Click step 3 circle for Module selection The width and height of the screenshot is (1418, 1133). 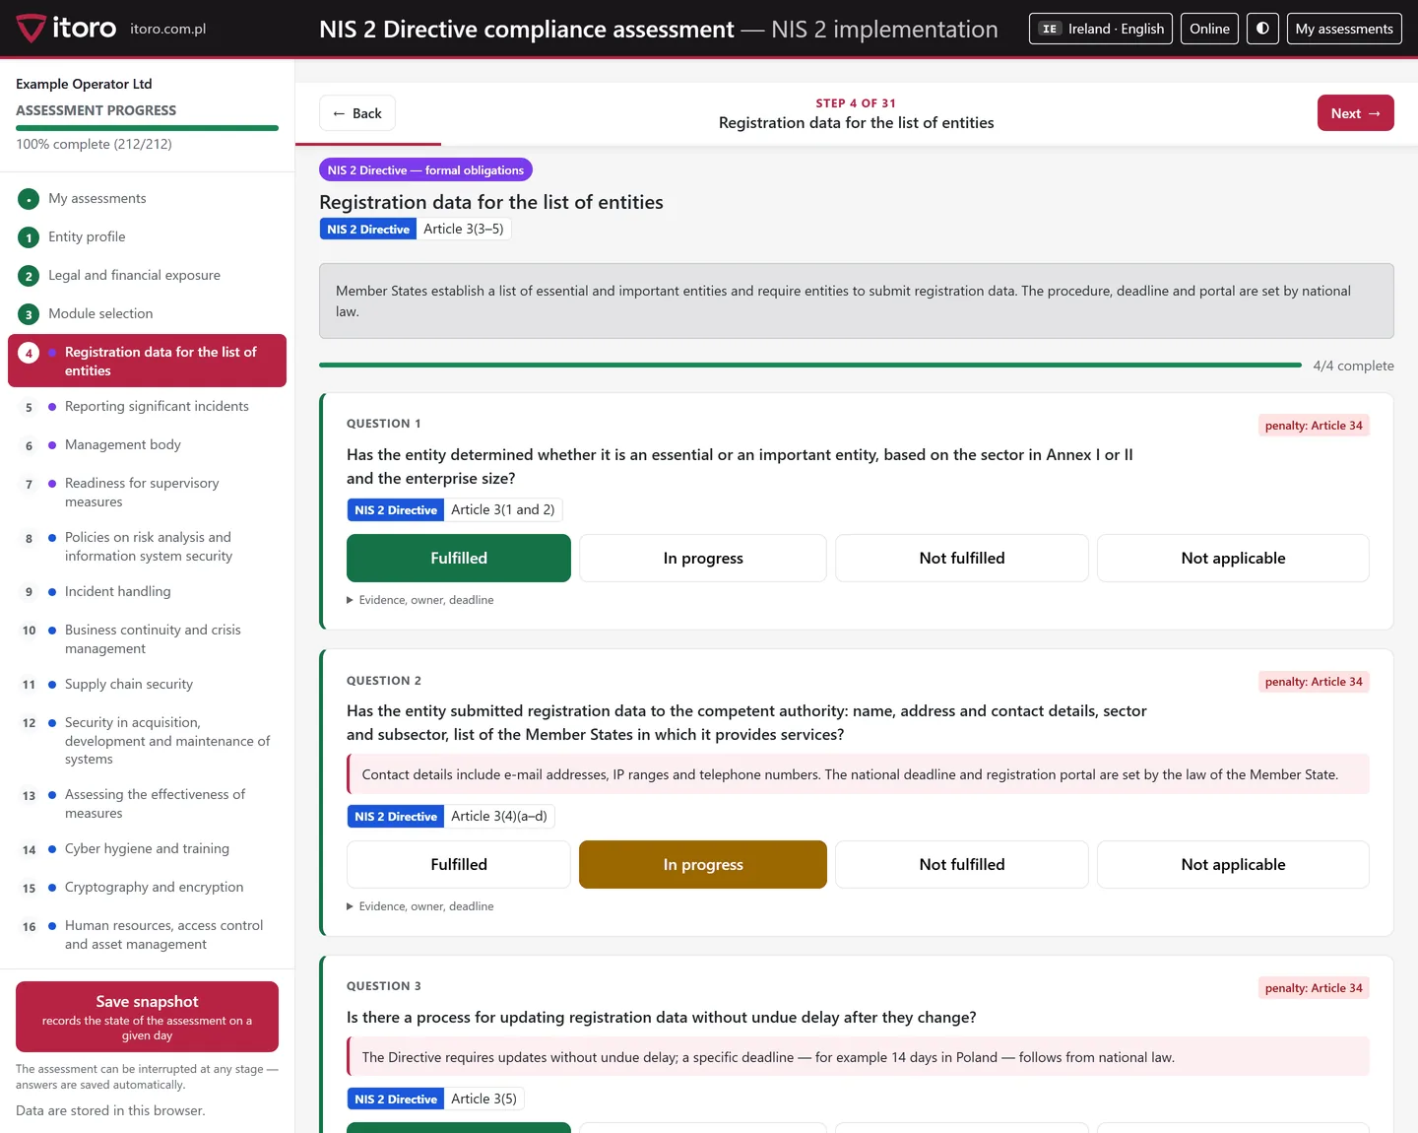tap(29, 314)
